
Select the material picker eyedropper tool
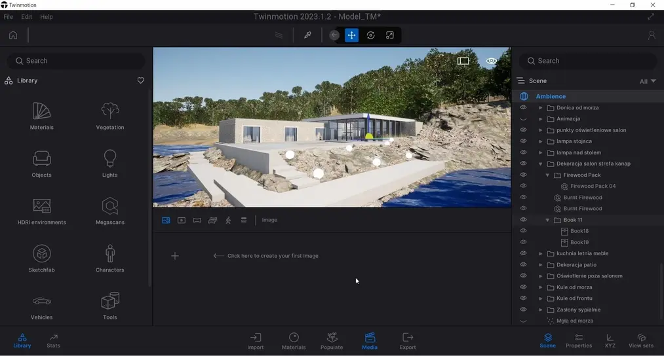point(307,35)
